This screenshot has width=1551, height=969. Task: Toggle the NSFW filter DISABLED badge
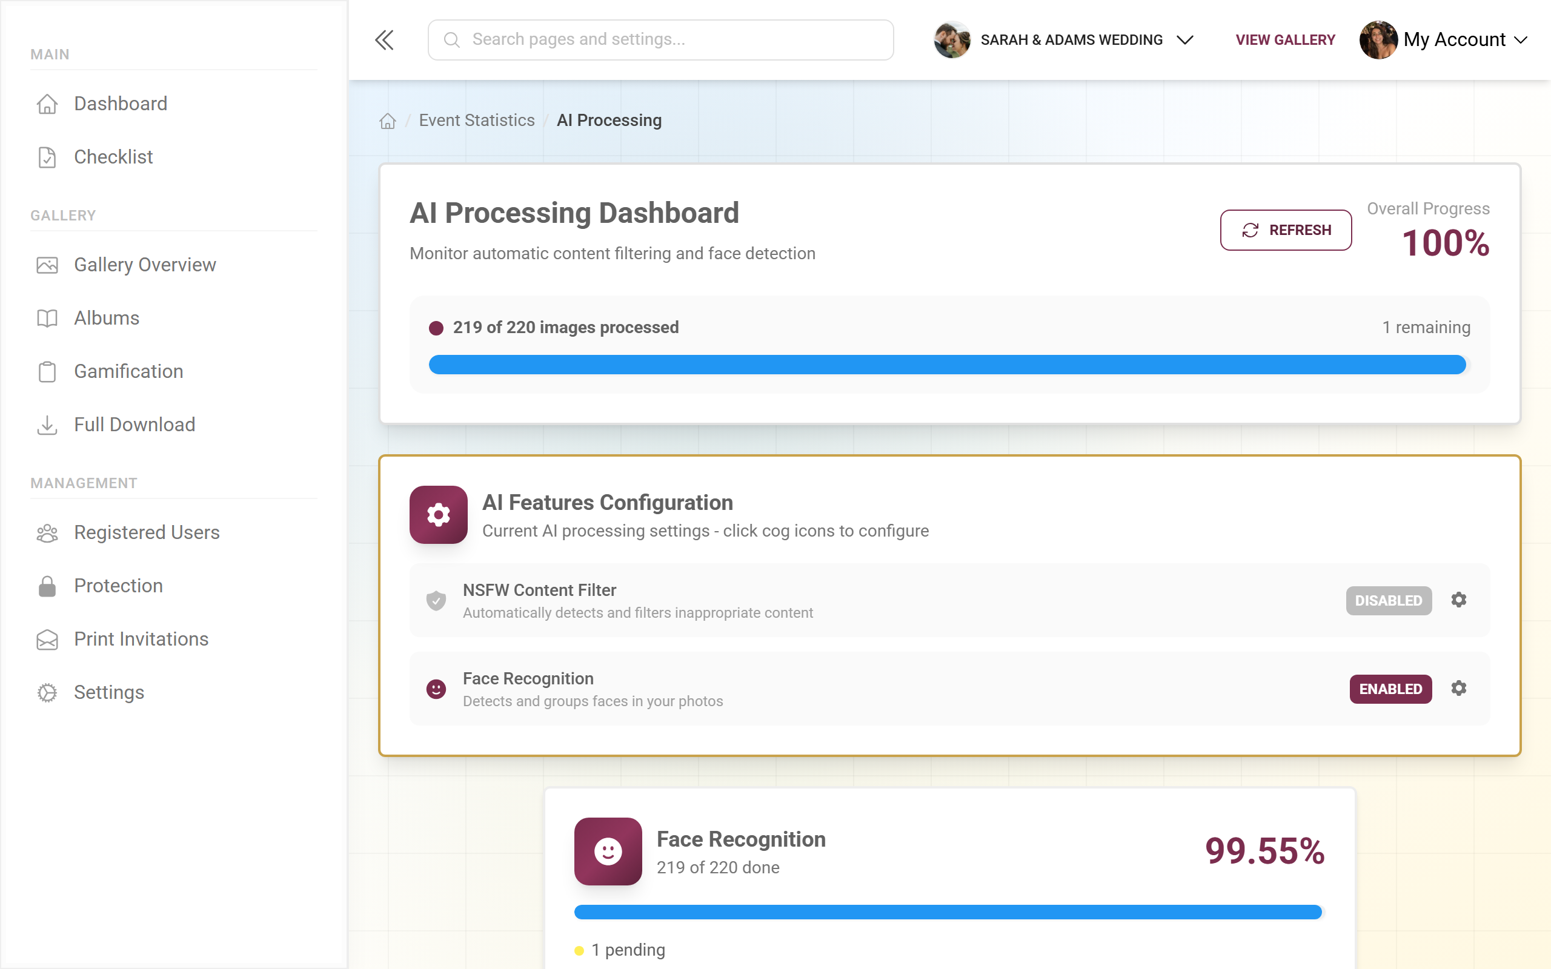click(1388, 601)
